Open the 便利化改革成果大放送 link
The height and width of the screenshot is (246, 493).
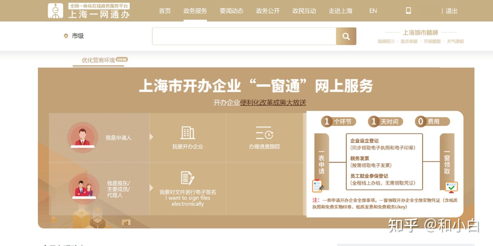click(x=273, y=102)
